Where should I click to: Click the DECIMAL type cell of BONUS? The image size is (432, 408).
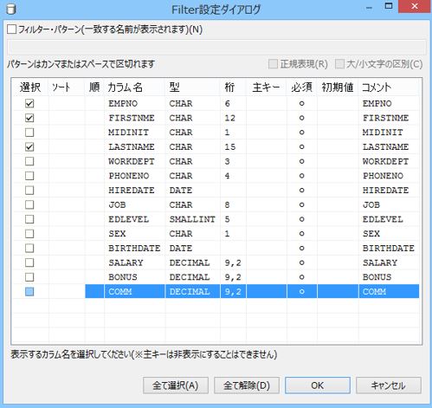pos(193,277)
